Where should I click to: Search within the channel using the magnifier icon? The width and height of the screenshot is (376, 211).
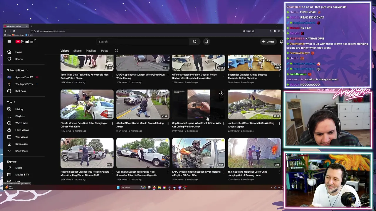117,51
